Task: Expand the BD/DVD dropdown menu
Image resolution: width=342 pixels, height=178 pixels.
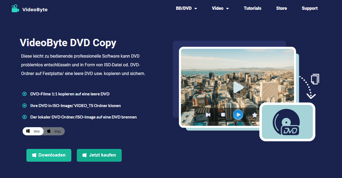Action: (x=187, y=8)
